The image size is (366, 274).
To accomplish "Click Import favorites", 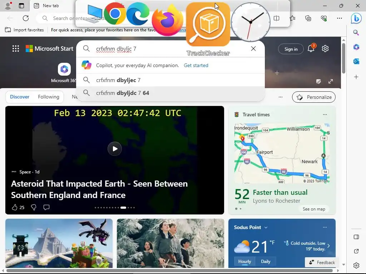I will point(24,30).
